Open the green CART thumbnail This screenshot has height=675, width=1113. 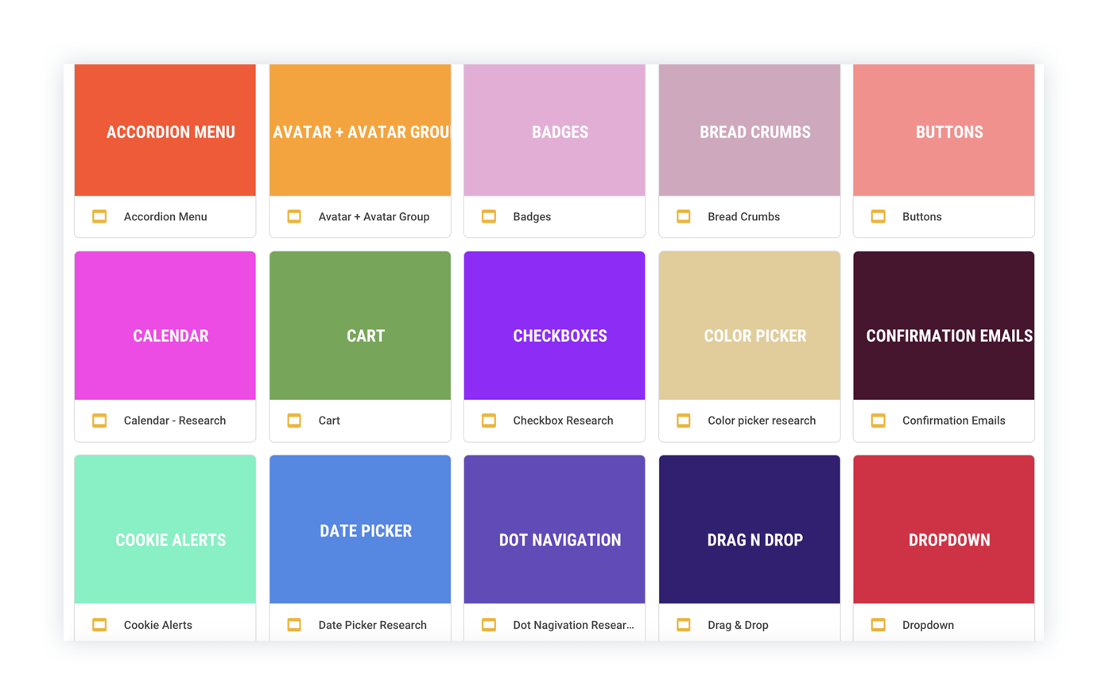(x=360, y=326)
